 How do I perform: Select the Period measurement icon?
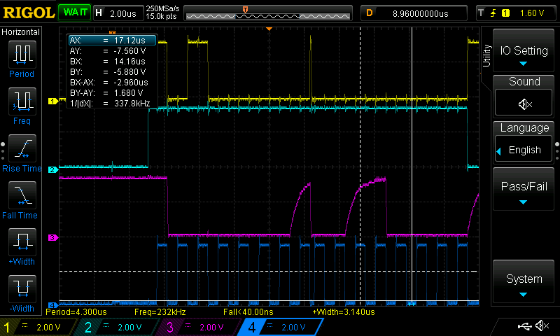[22, 55]
